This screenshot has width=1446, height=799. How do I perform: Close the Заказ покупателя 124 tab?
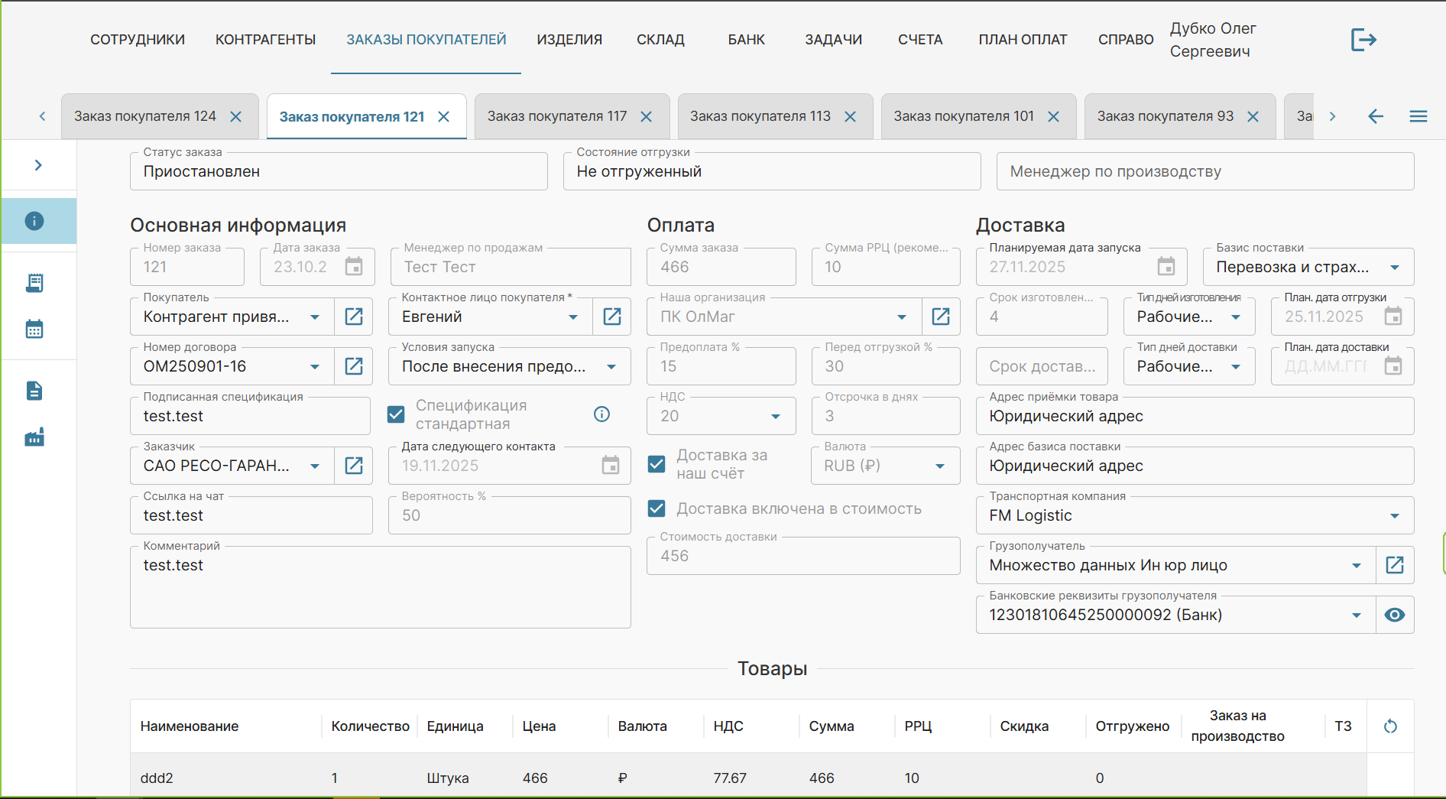click(x=236, y=116)
